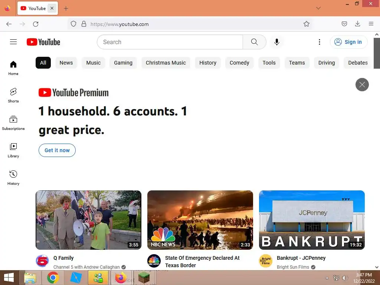Open the Firefox application menu
Image resolution: width=380 pixels, height=285 pixels.
click(371, 24)
